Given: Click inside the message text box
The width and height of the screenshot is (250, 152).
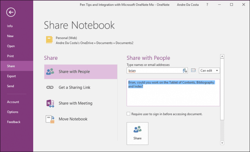Looking at the screenshot, I should 173,93.
